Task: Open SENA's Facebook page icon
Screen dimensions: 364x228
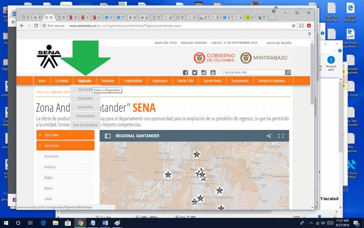Action: (x=185, y=73)
